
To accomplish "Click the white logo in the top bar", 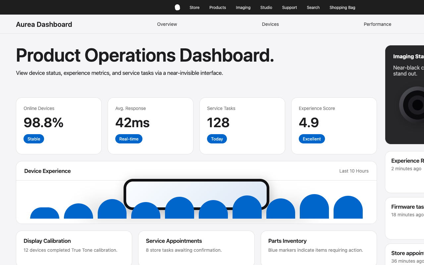I will 178,7.
